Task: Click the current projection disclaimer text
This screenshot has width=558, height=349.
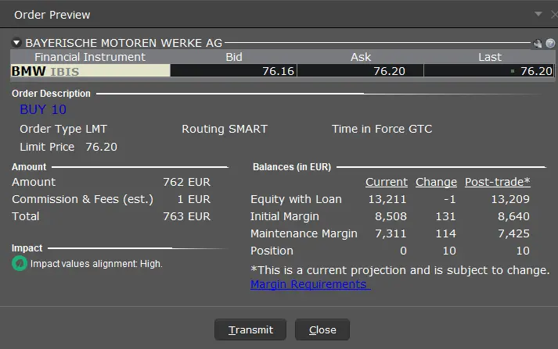Action: [400, 270]
